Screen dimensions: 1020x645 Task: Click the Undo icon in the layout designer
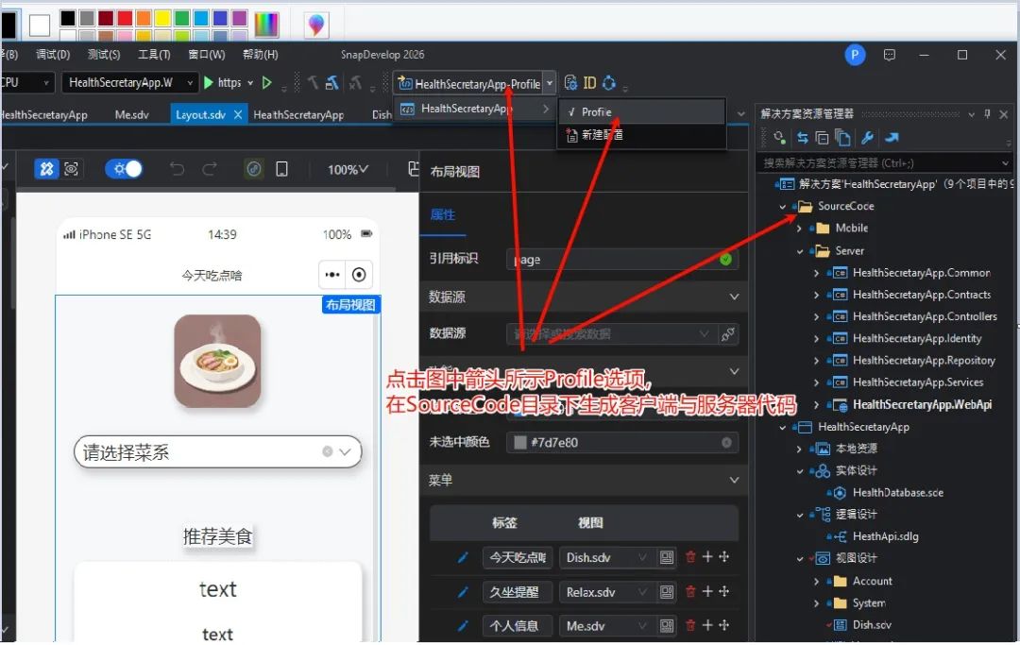click(x=178, y=169)
